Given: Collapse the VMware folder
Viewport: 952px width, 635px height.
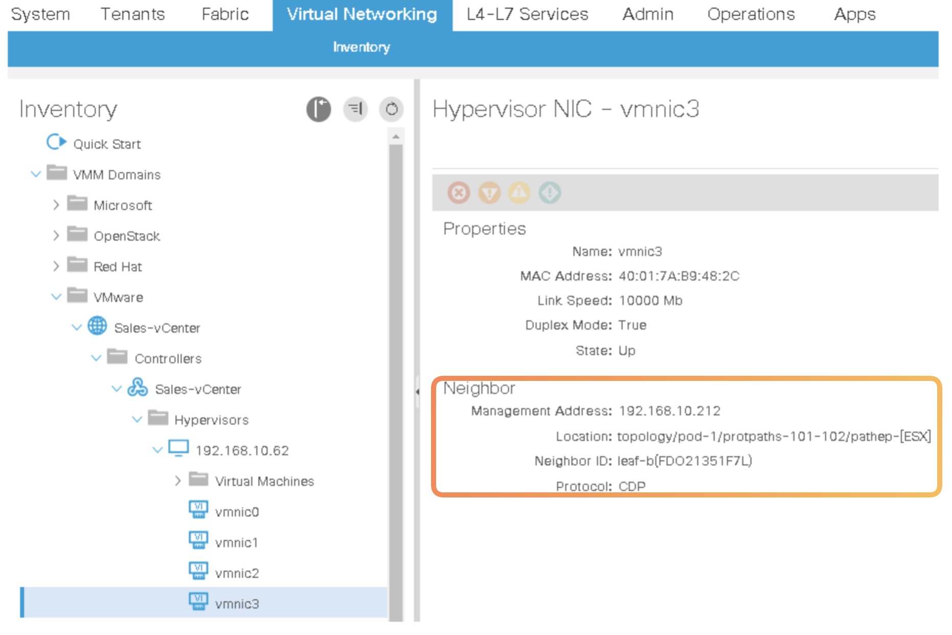Looking at the screenshot, I should coord(56,297).
